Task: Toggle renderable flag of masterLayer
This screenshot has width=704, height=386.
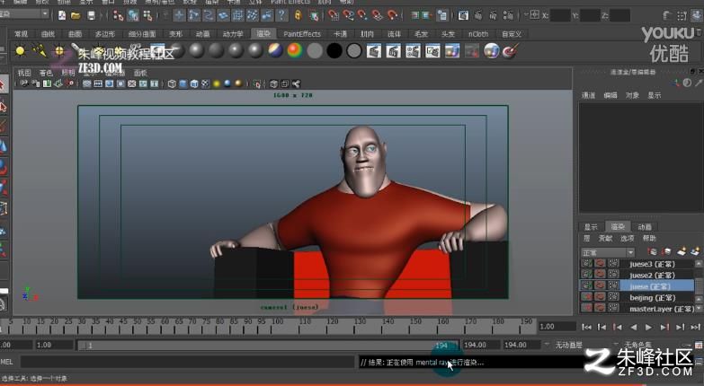Action: tap(586, 308)
